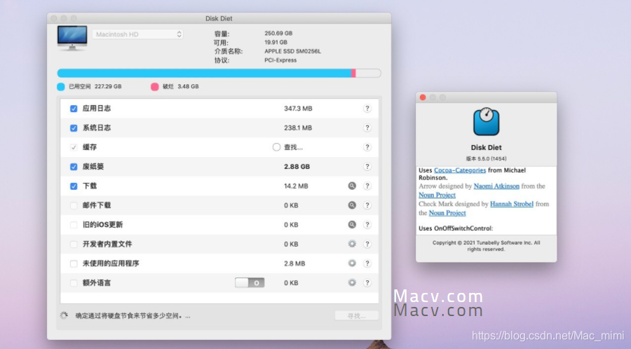Click magnifier icon in 邮件下载 row

[x=352, y=205]
